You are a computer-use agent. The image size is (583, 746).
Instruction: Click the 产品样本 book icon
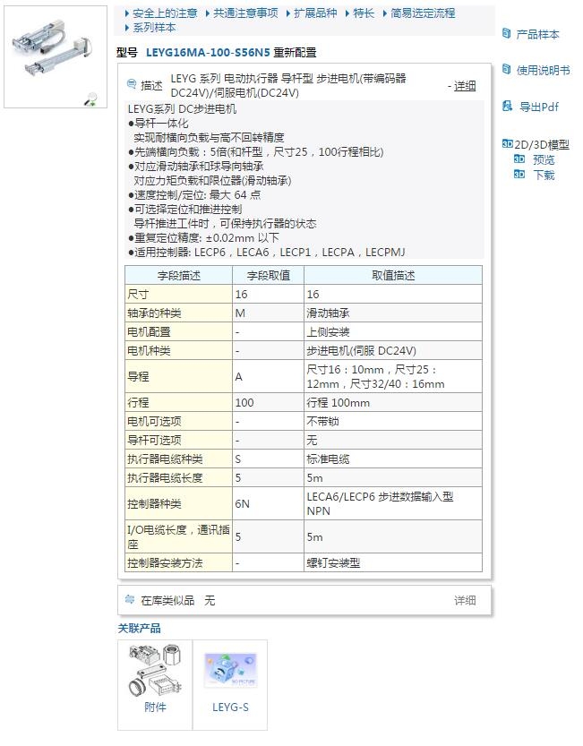507,34
